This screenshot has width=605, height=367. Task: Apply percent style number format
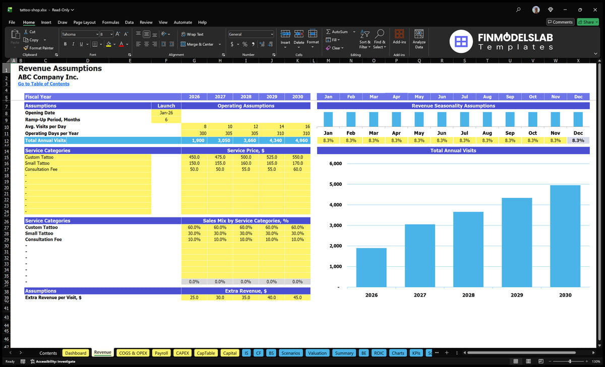coord(245,44)
